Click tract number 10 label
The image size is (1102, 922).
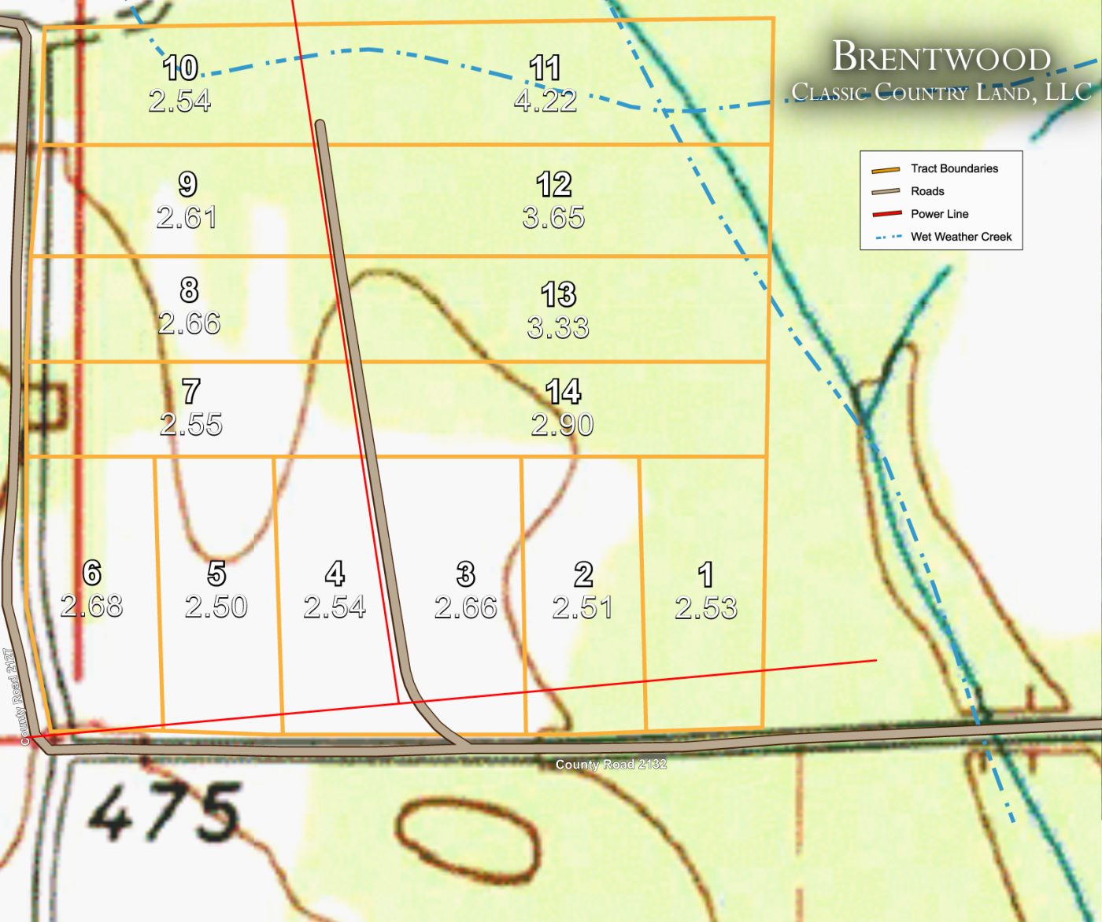tap(180, 68)
